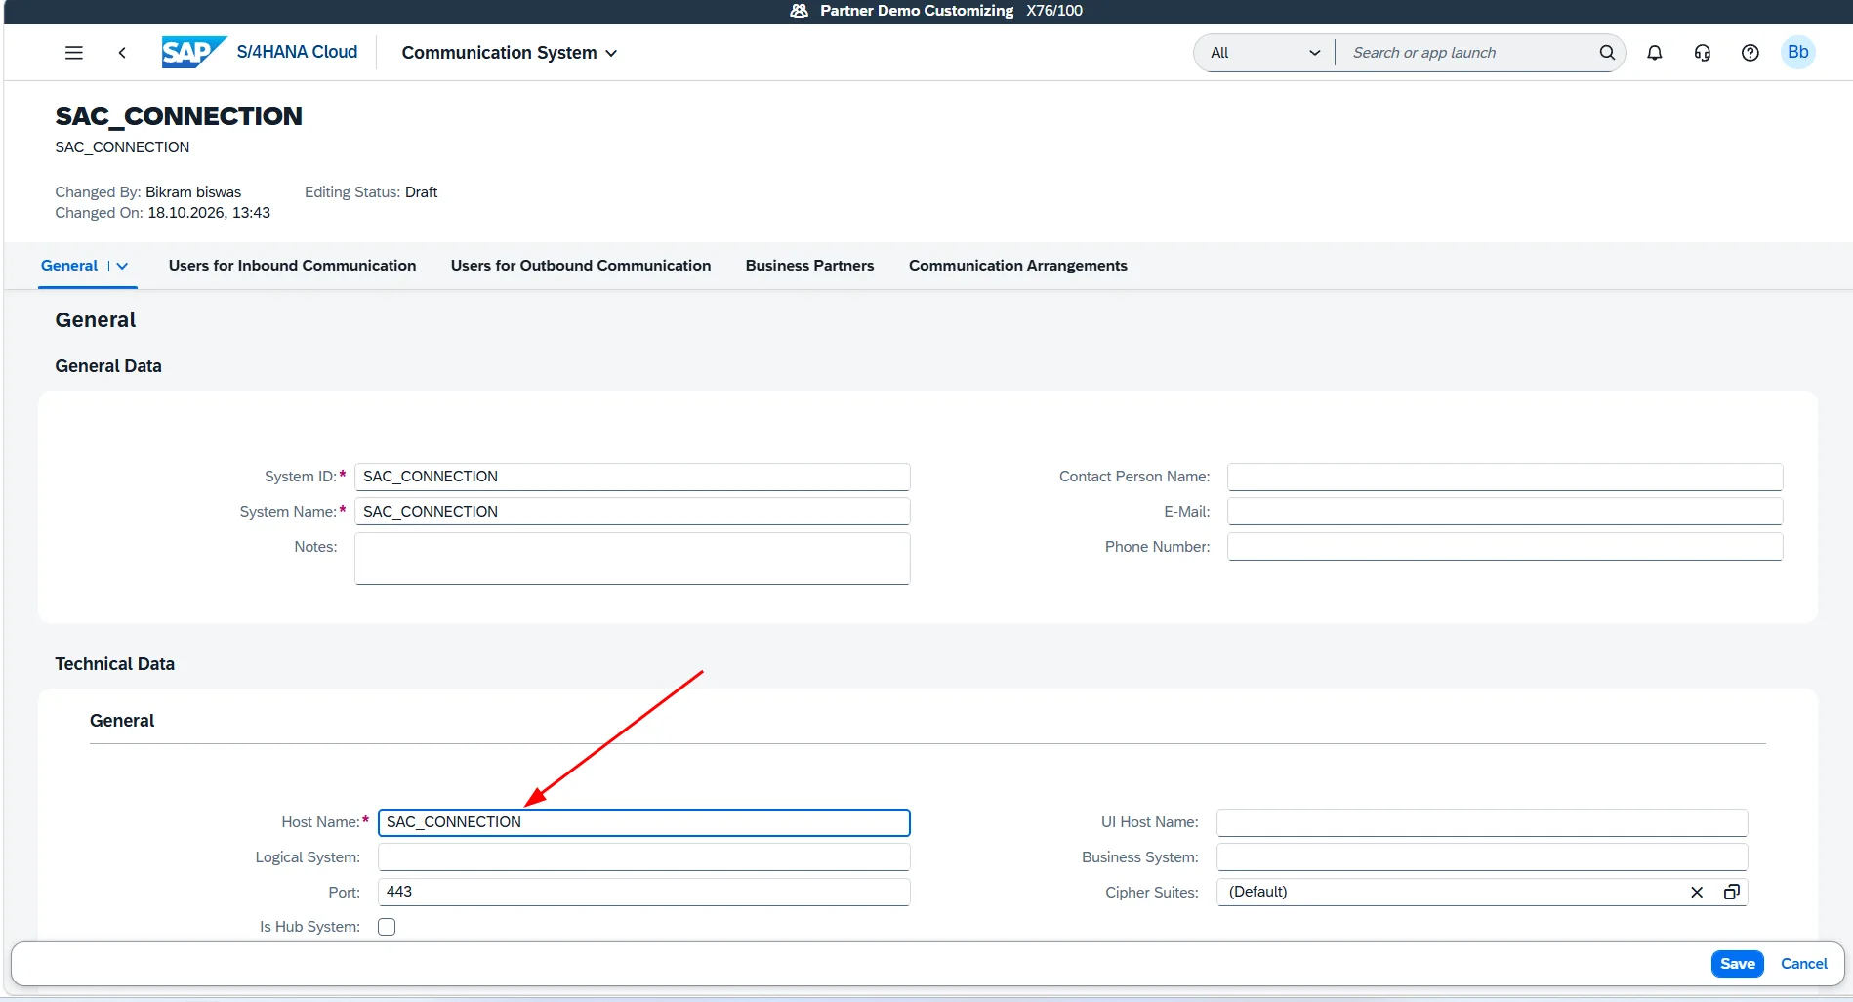
Task: Clear Cipher Suites value with X
Action: pyautogui.click(x=1697, y=892)
